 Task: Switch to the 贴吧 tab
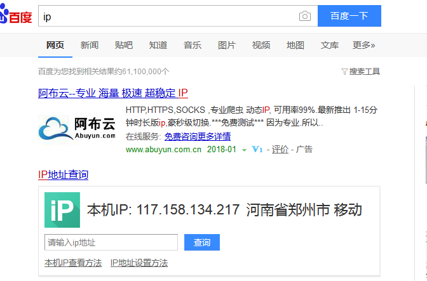coord(124,45)
